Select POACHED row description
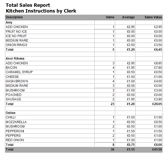168x155 pixels. [x=14, y=95]
